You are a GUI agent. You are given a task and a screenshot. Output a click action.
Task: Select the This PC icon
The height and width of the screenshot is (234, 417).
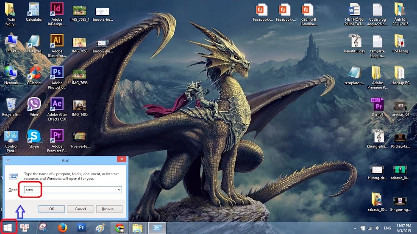point(11,44)
